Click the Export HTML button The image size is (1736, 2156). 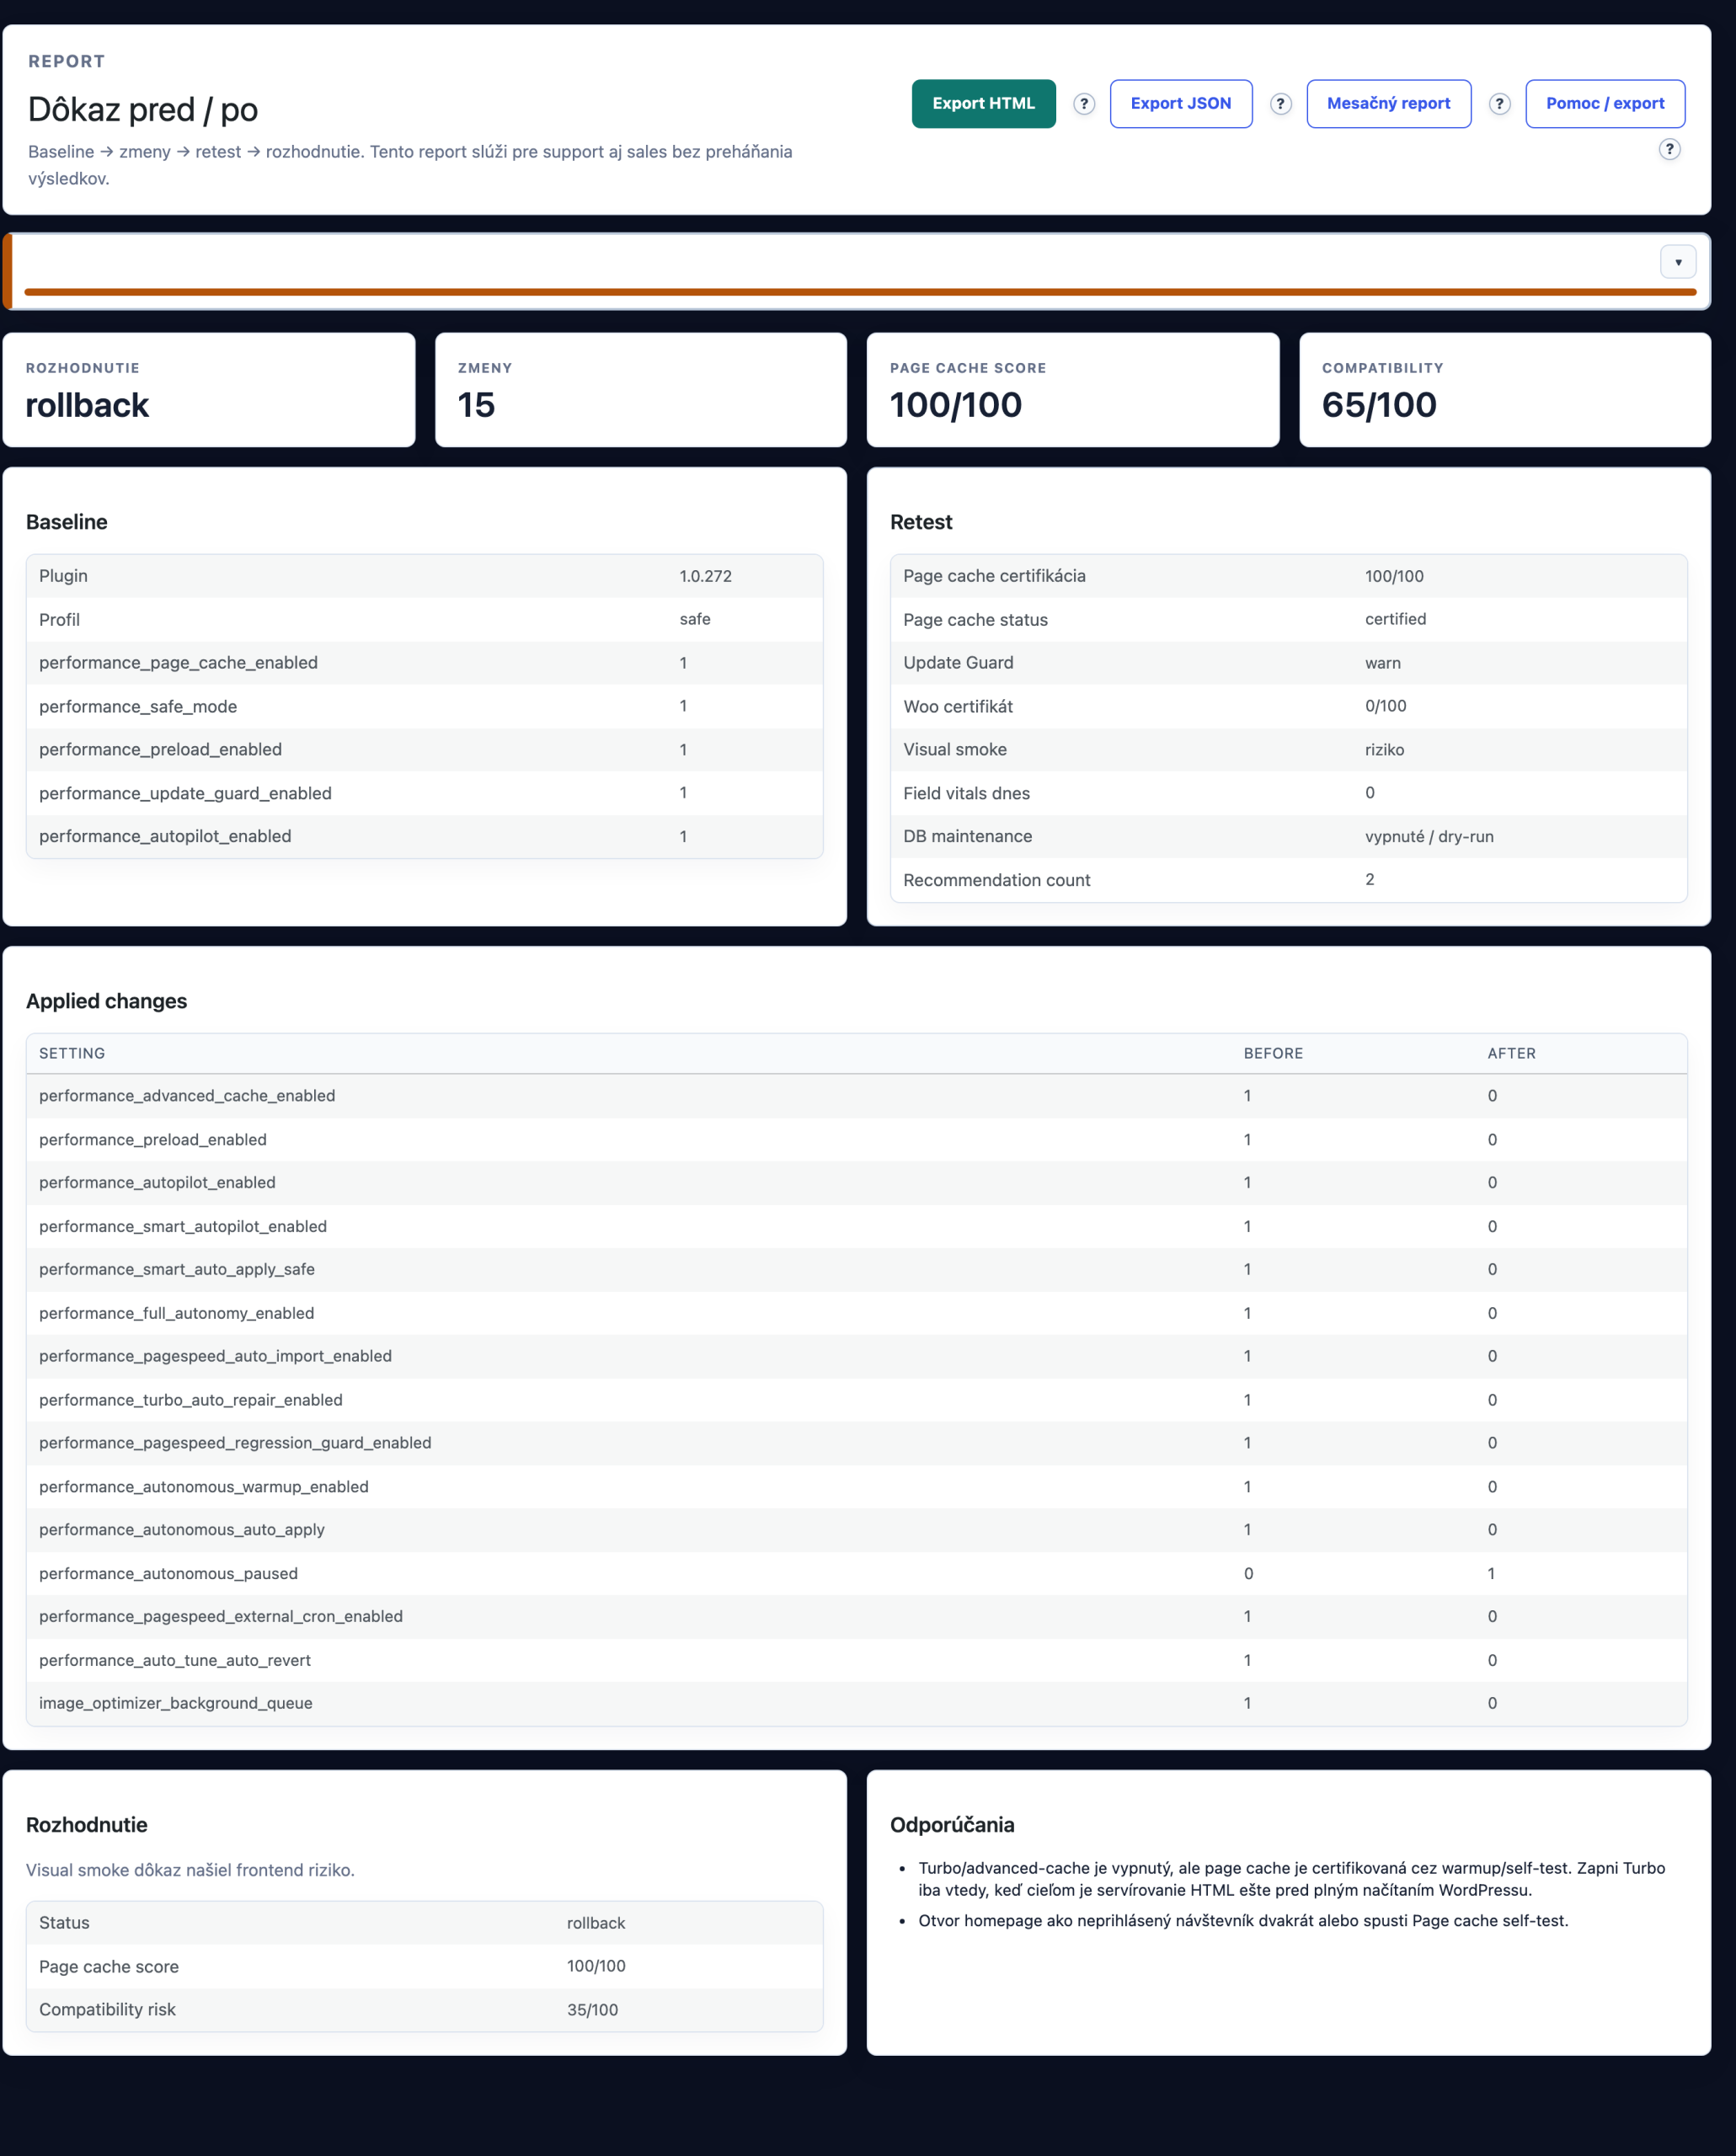pos(983,104)
